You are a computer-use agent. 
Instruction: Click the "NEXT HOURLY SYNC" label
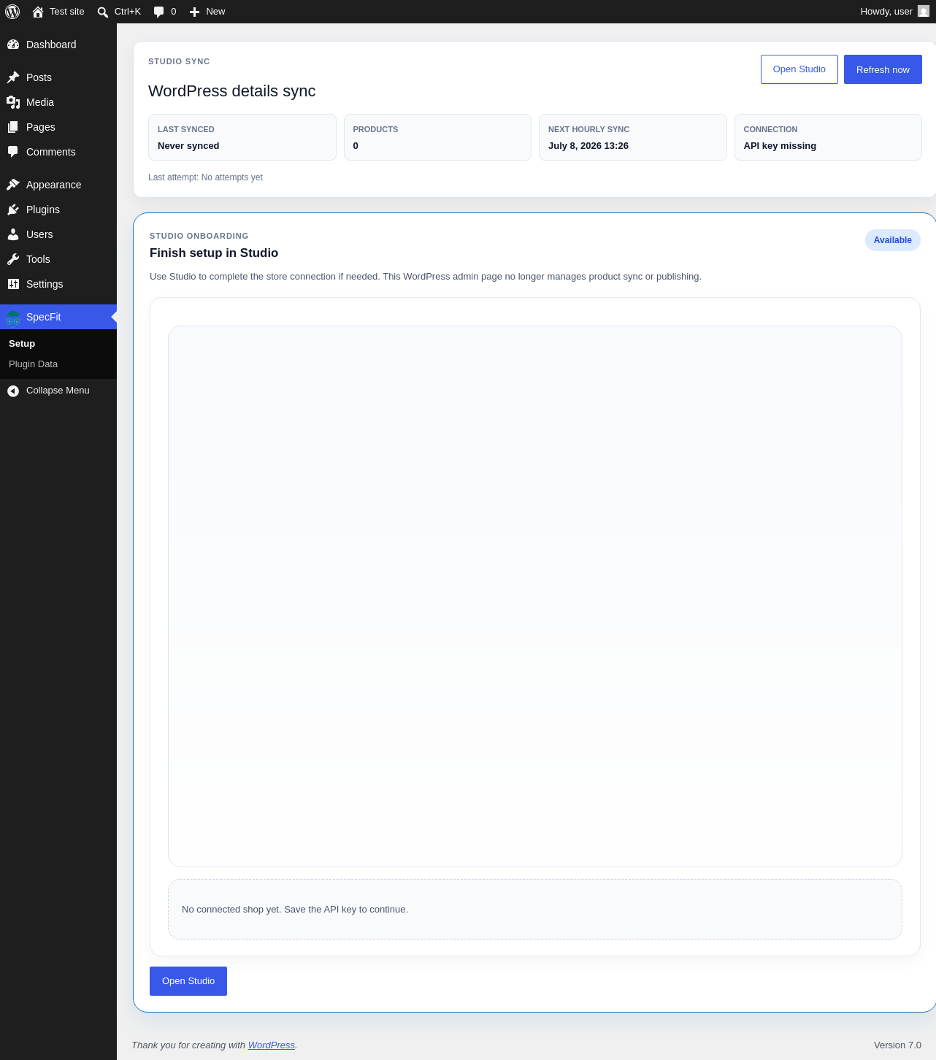[588, 129]
